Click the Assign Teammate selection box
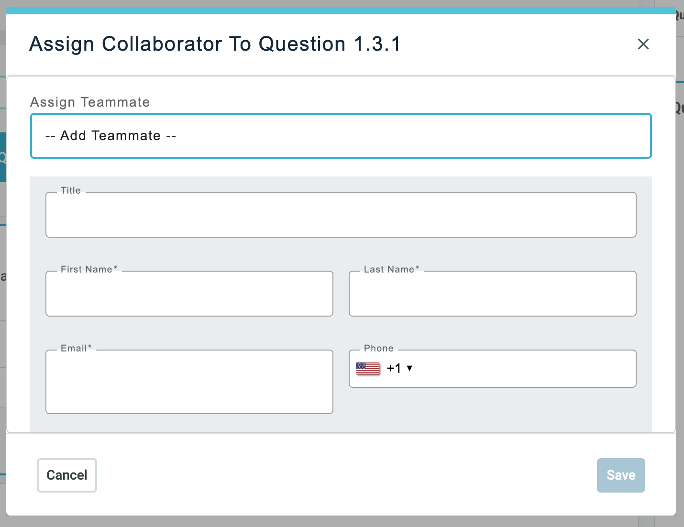This screenshot has width=684, height=527. point(341,136)
